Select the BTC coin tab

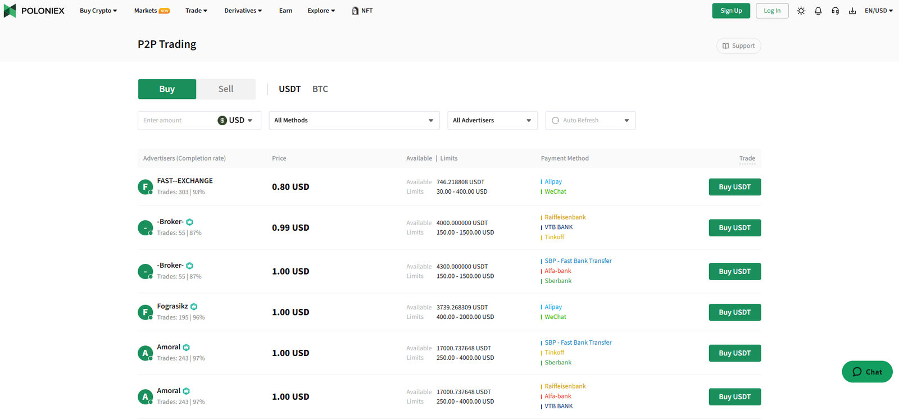tap(320, 89)
